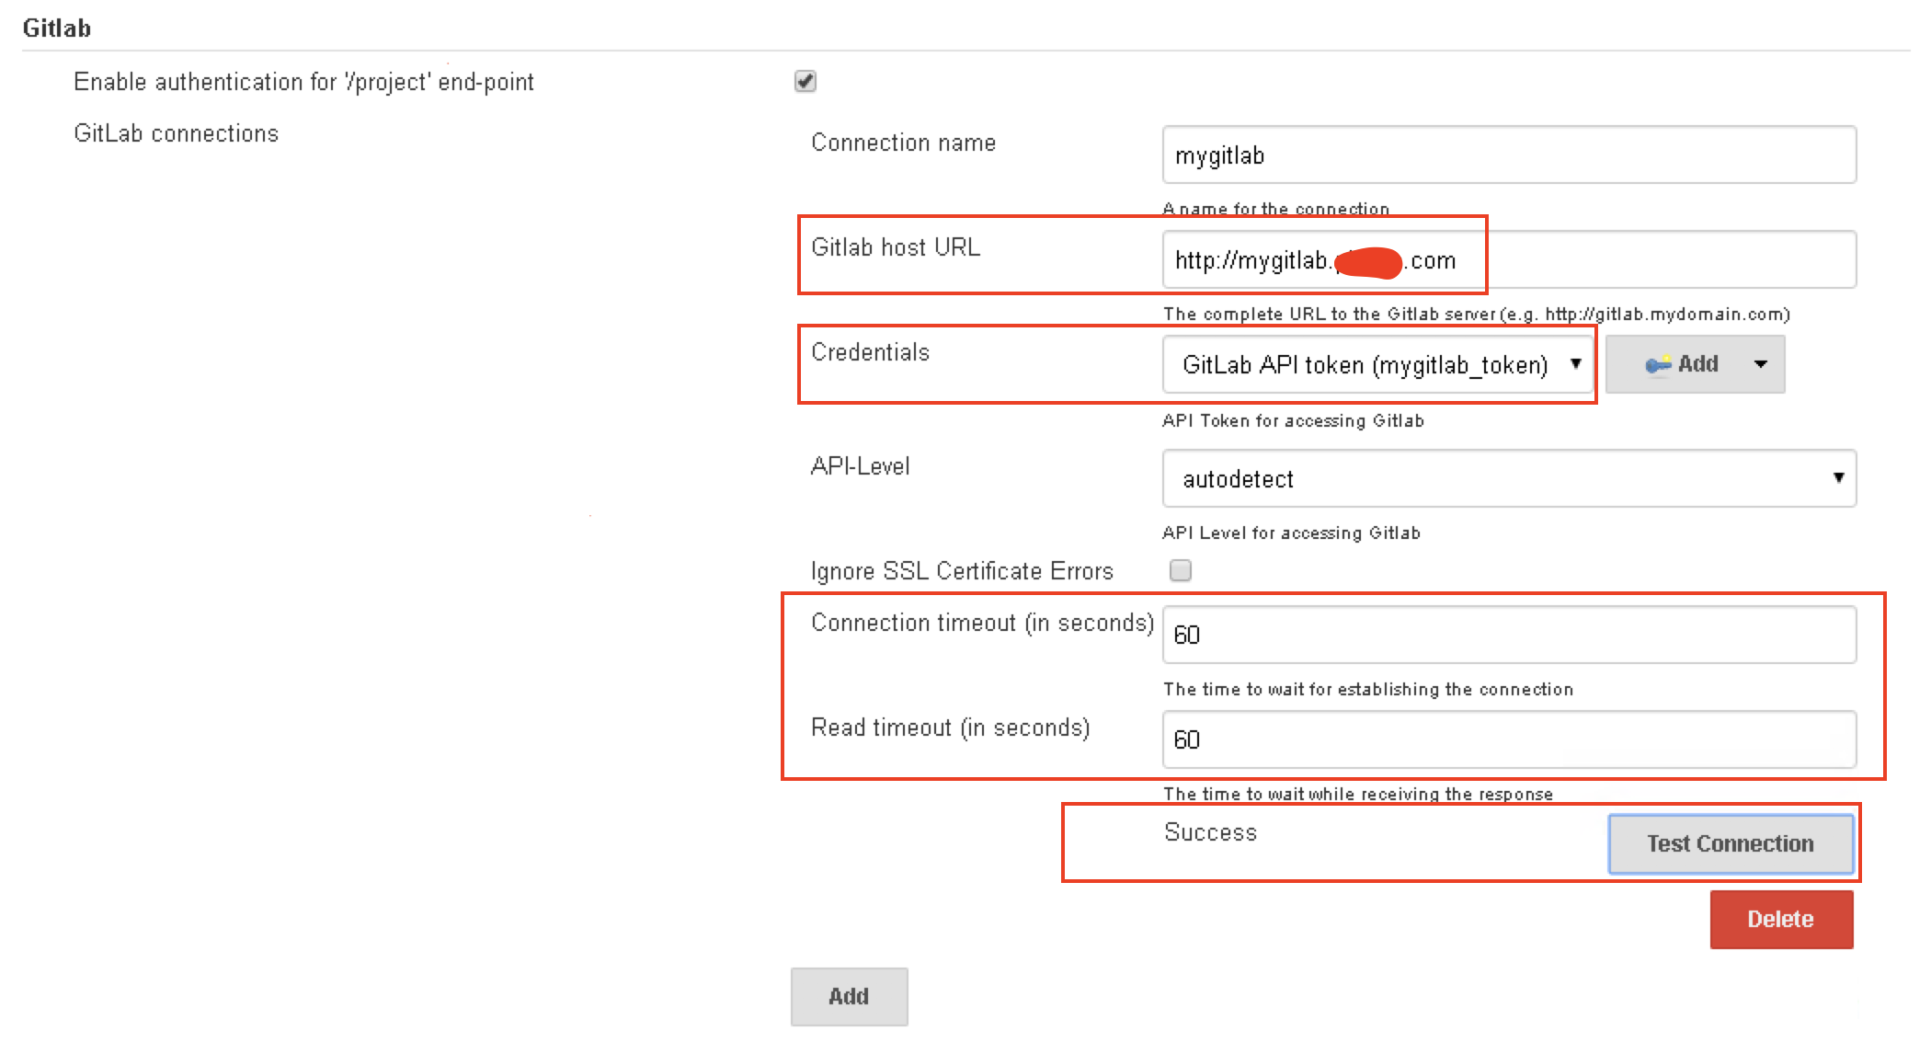1931x1054 pixels.
Task: Click the Enable authentication end-point label text
Action: tap(303, 82)
